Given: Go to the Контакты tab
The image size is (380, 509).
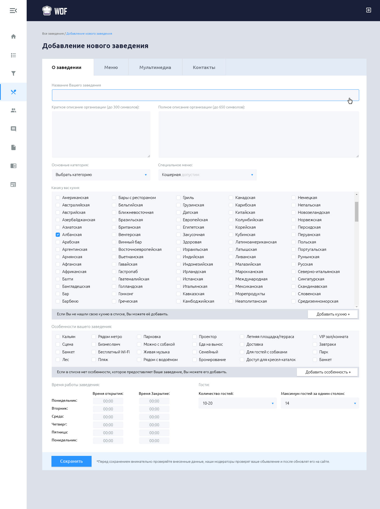Looking at the screenshot, I should [204, 67].
